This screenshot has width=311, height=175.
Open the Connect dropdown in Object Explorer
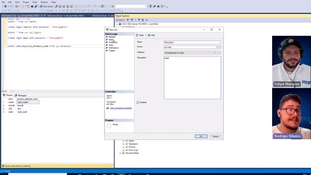(121, 20)
